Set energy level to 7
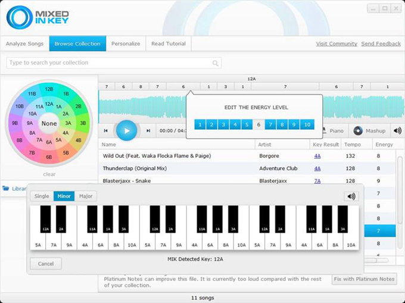 click(270, 124)
